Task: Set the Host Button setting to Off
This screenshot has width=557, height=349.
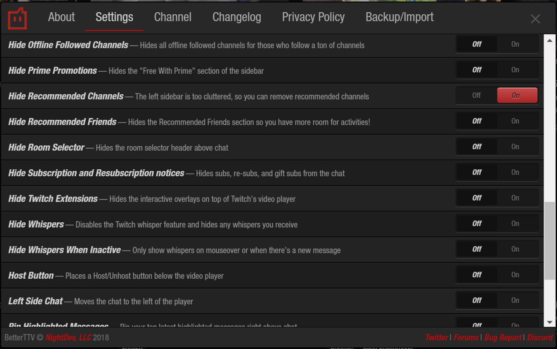Action: (477, 275)
